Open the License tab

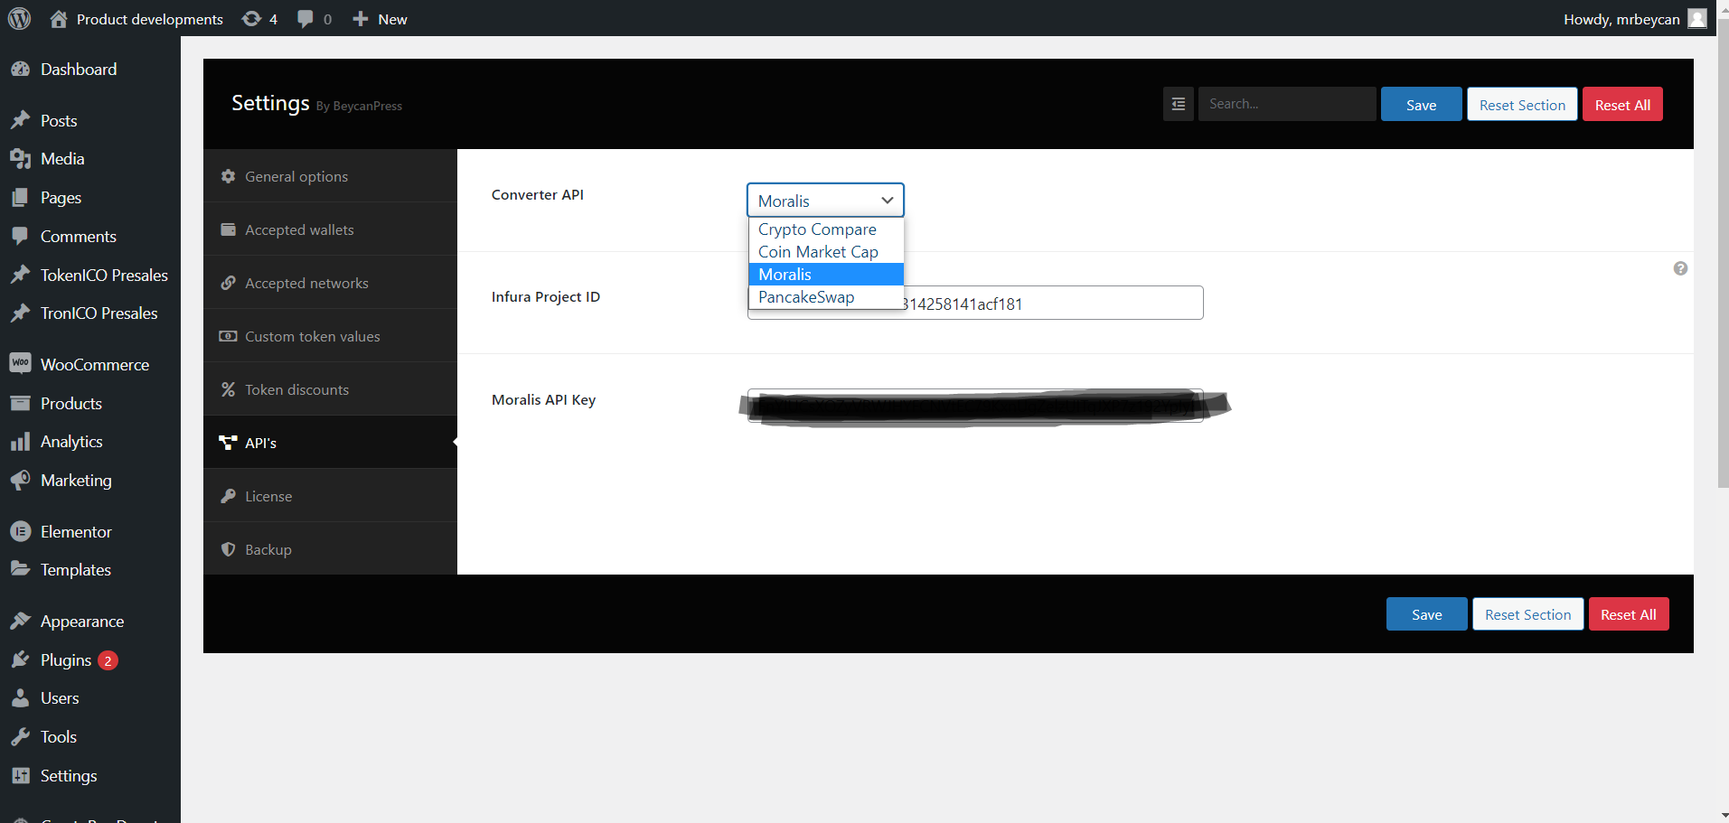coord(330,496)
